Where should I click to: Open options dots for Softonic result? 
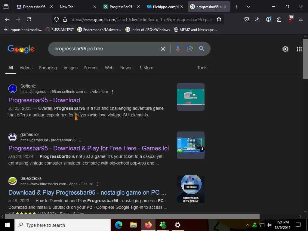[112, 92]
